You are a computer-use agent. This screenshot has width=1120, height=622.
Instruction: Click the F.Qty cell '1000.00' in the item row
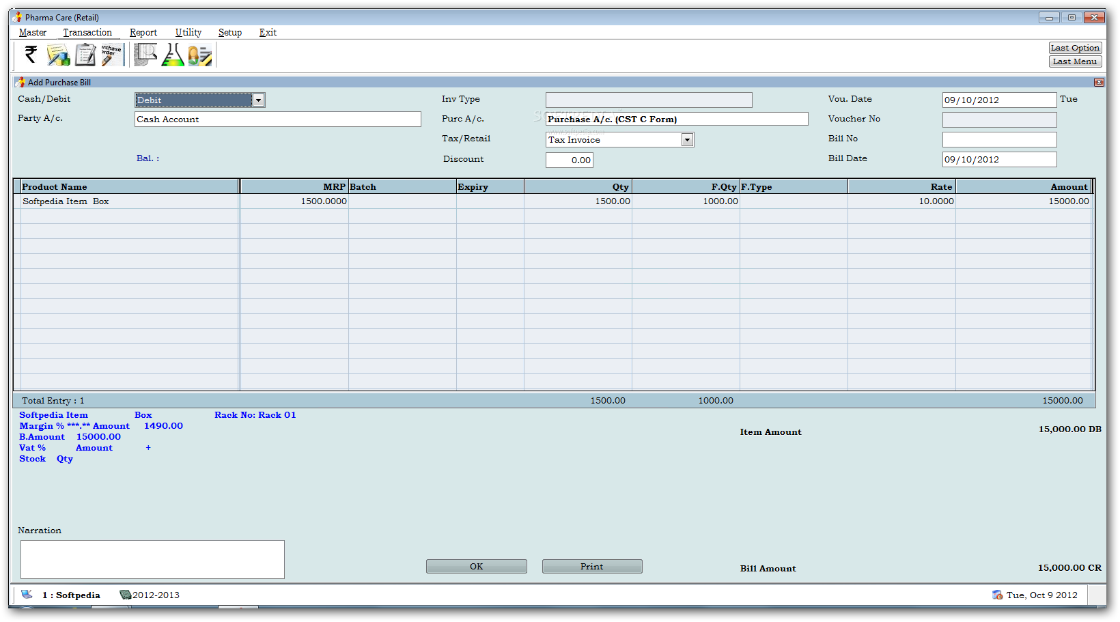686,201
